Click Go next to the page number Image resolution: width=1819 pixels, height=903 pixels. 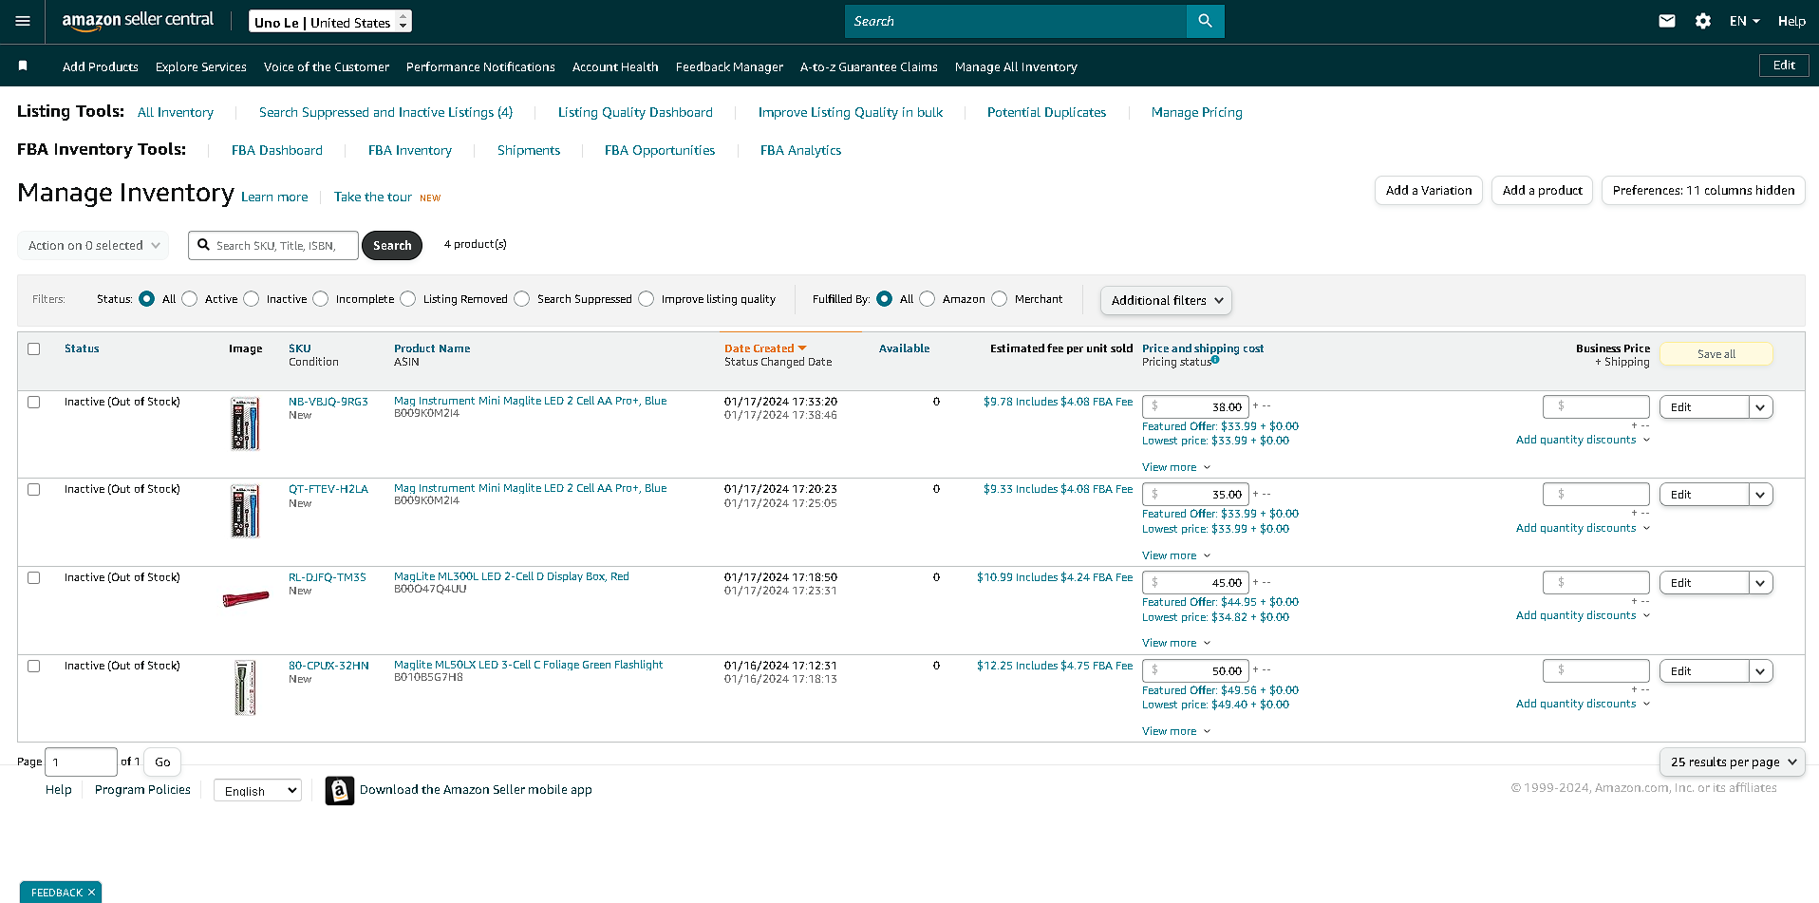[x=162, y=762]
